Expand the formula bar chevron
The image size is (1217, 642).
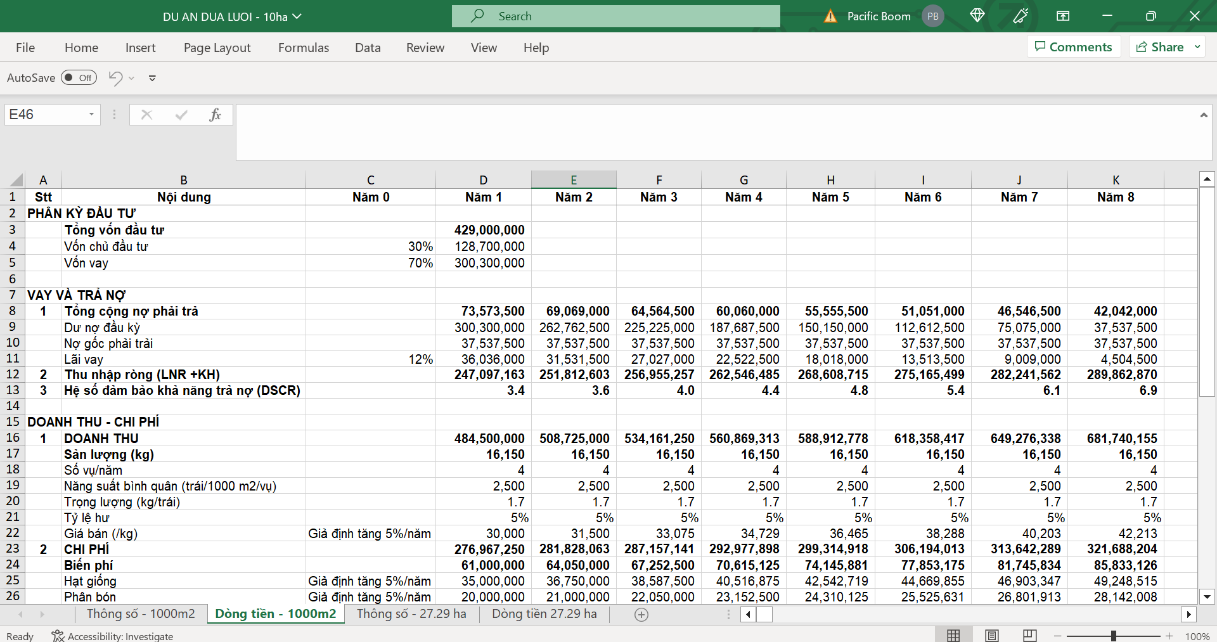tap(1203, 115)
